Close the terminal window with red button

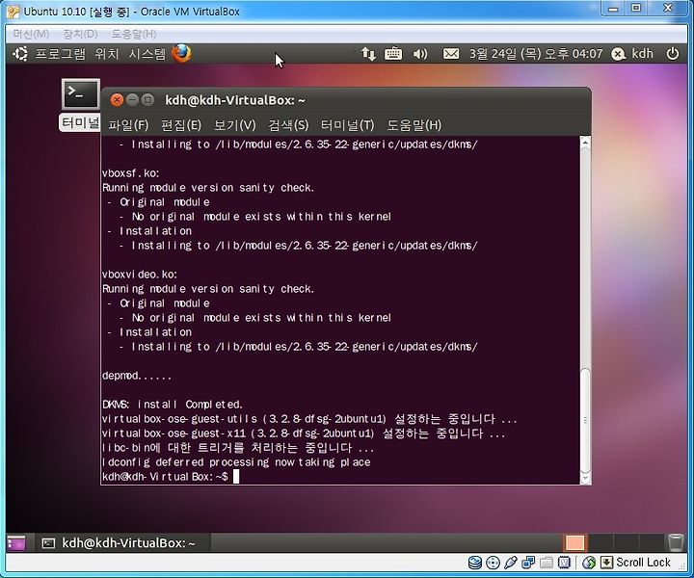(117, 100)
